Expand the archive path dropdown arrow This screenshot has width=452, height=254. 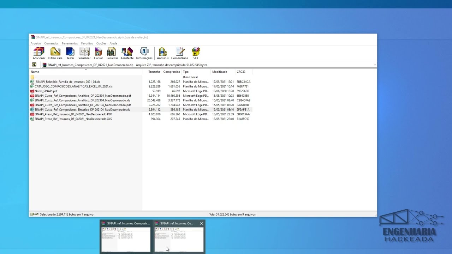coord(375,65)
